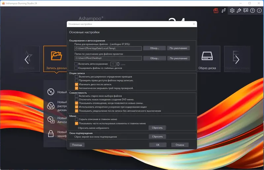The height and width of the screenshot is (170, 264).
Task: Click Обзор for temporary files folder
Action: click(x=154, y=48)
